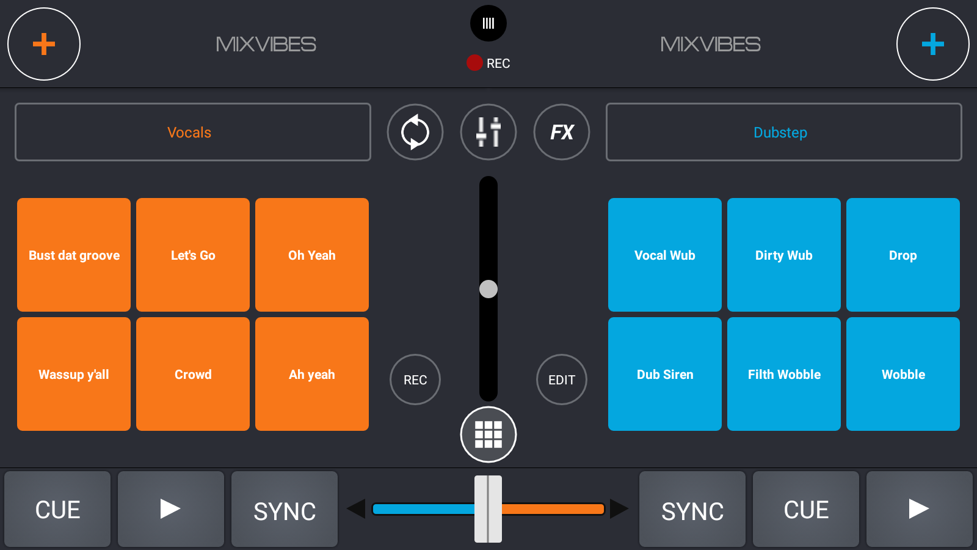The width and height of the screenshot is (977, 550).
Task: Trigger the Crowd sample pad
Action: (193, 374)
